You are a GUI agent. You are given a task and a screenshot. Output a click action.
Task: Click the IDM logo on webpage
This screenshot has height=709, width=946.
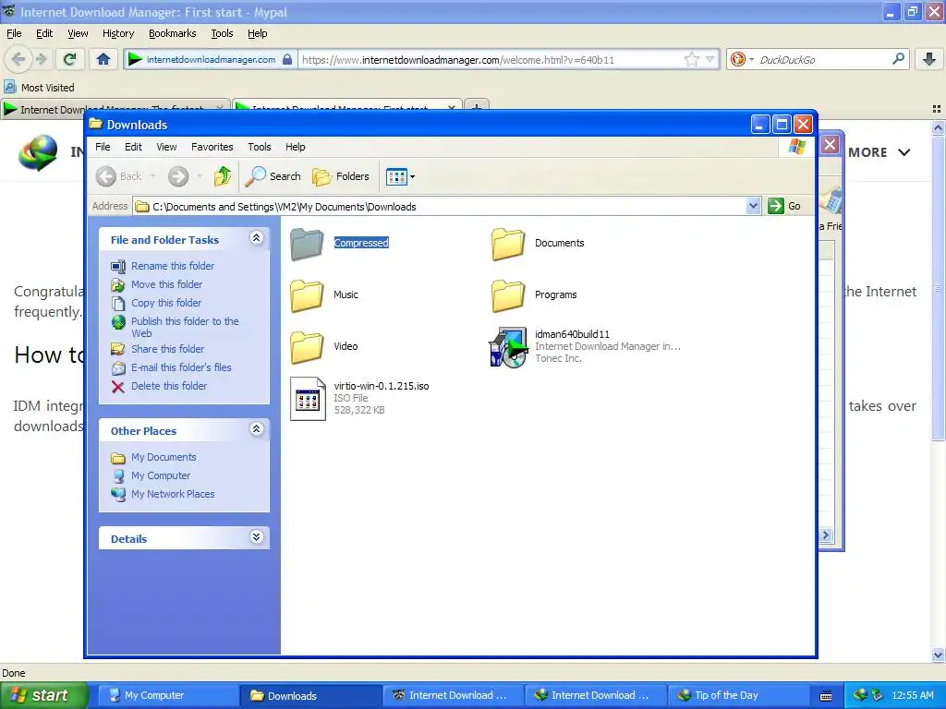[38, 152]
